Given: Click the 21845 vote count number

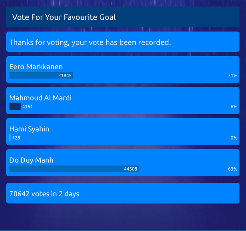Looking at the screenshot, I should pos(65,76).
